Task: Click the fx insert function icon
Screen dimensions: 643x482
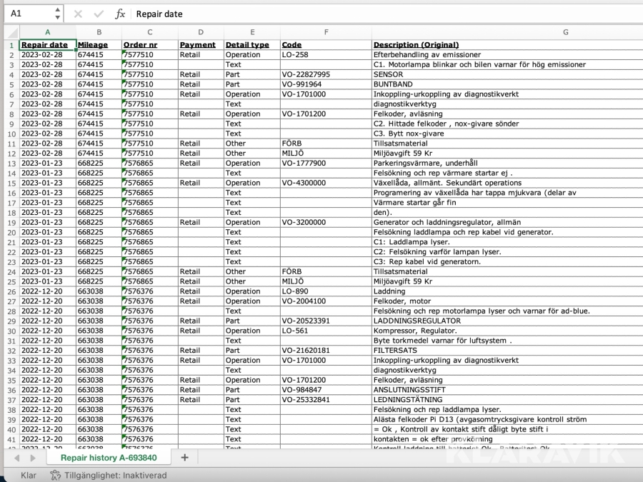Action: [120, 14]
